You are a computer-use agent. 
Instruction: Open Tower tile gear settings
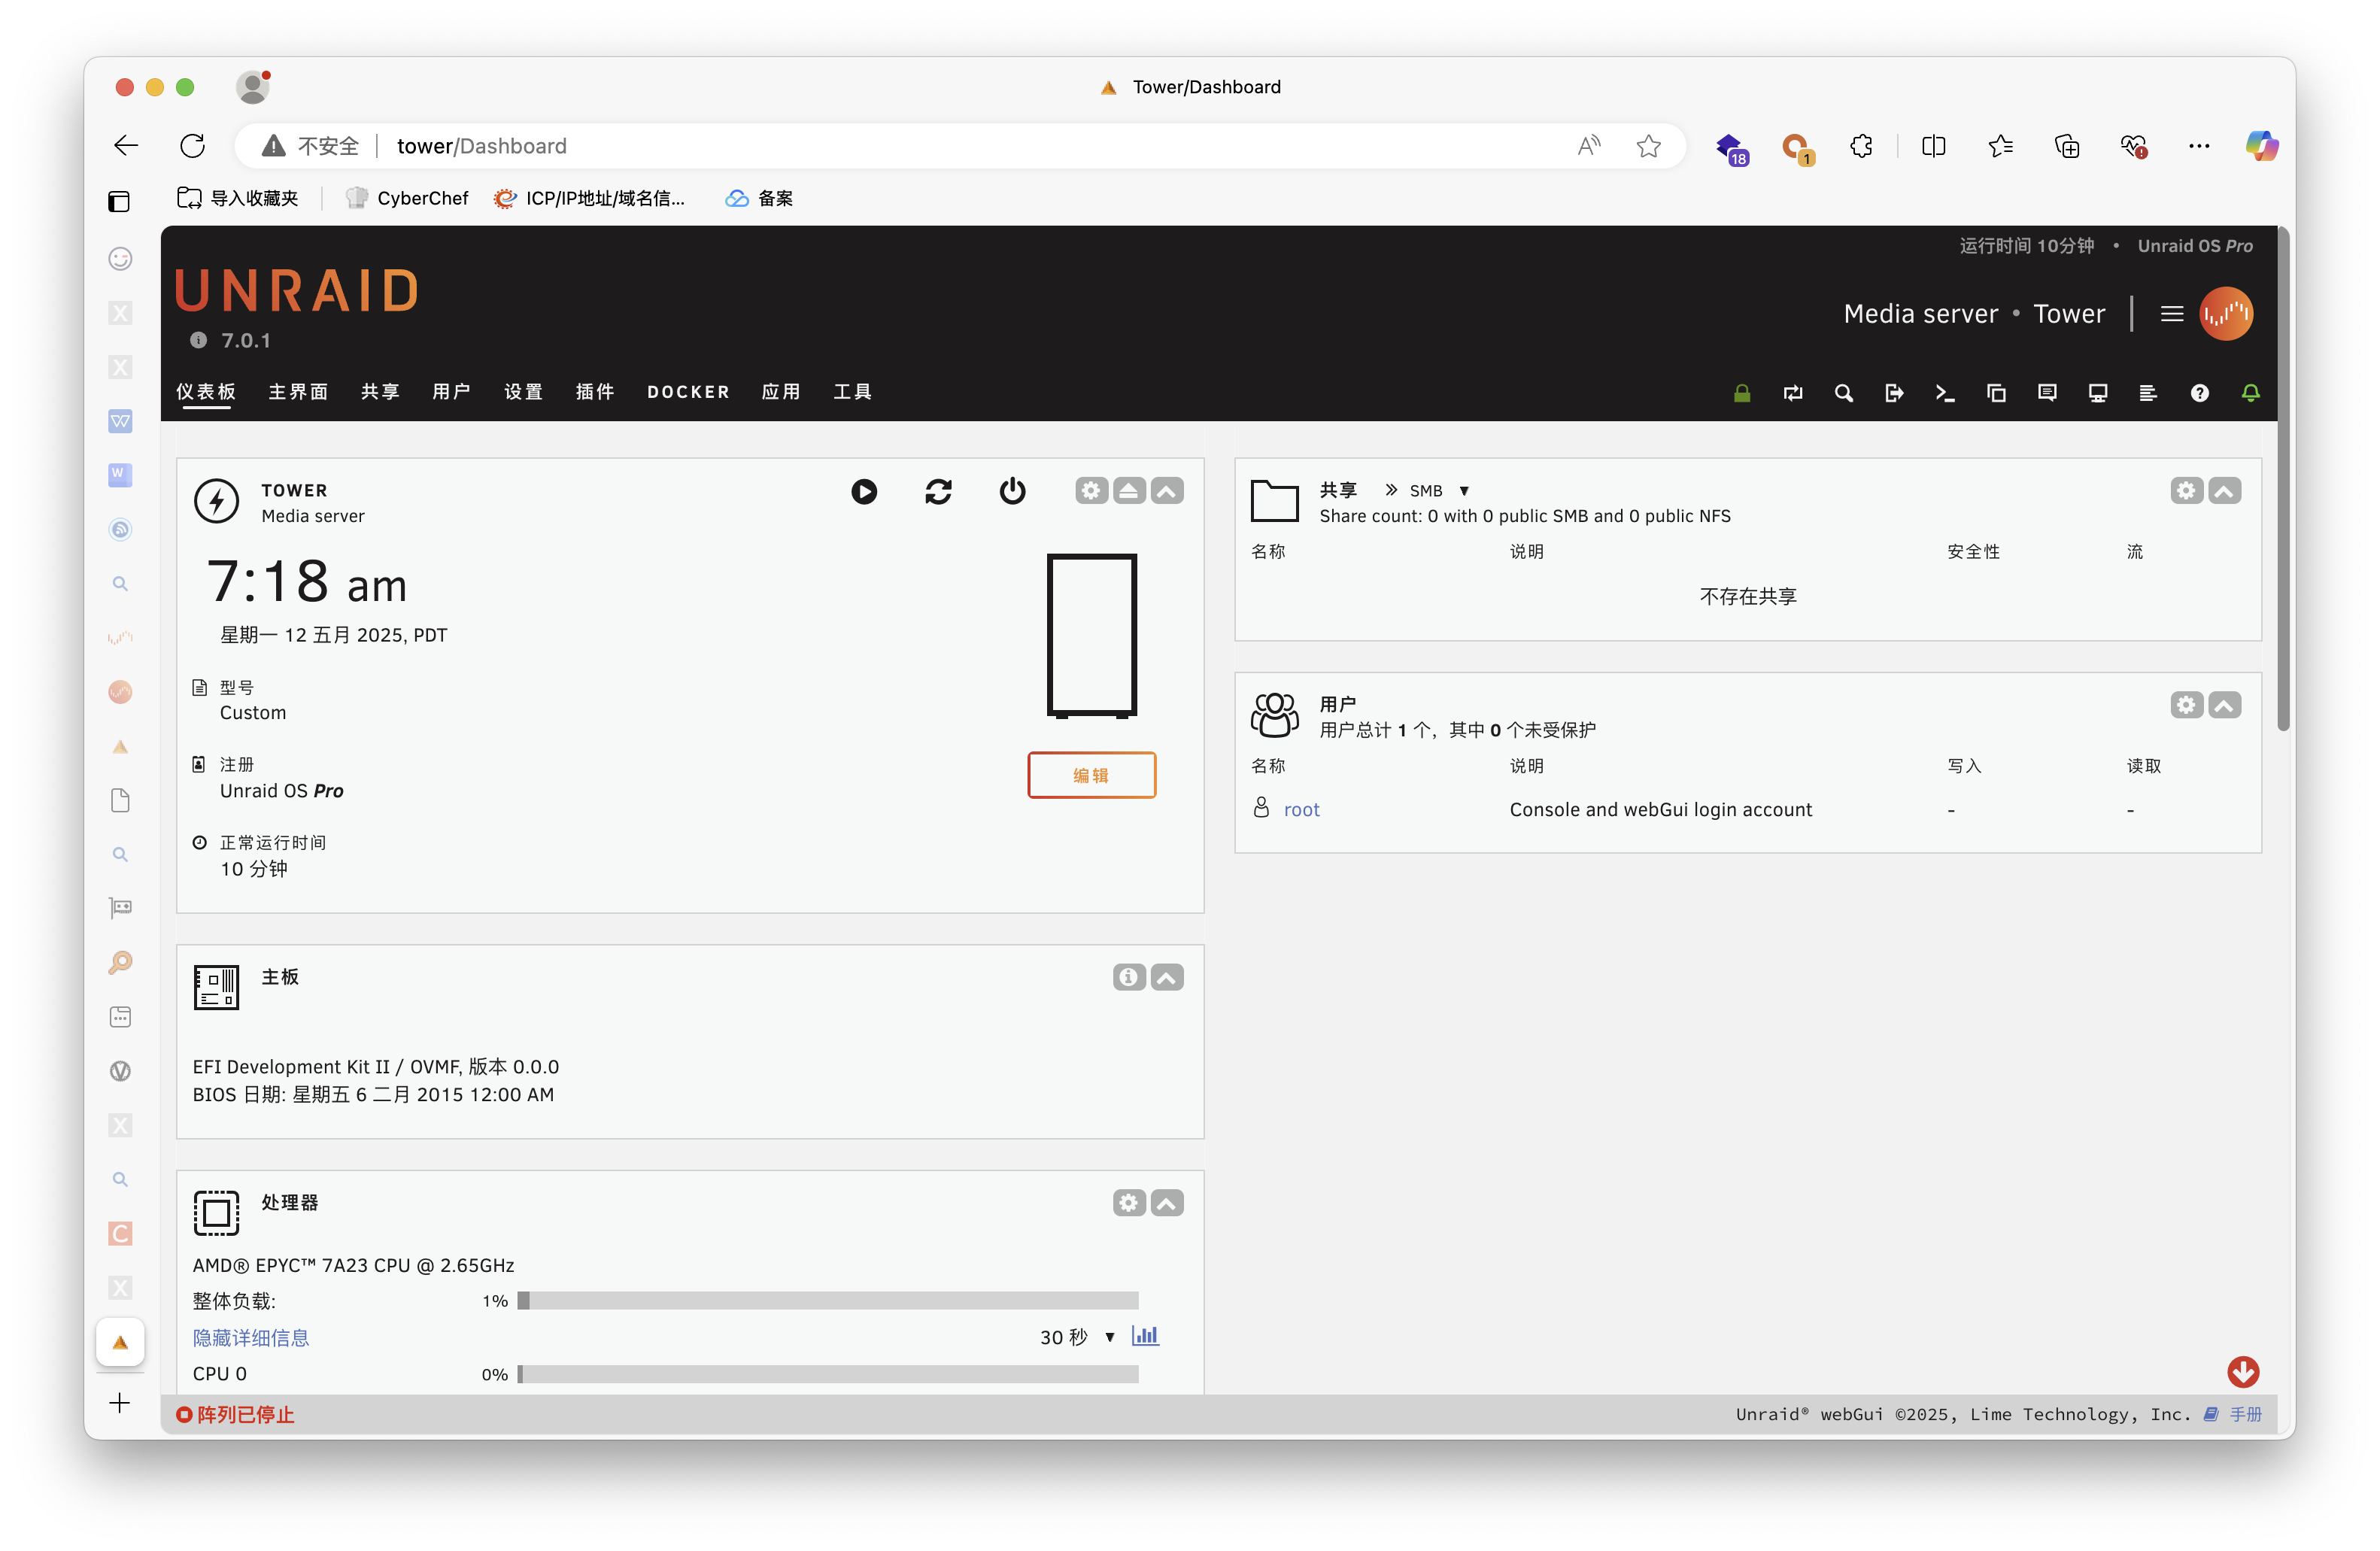[1091, 491]
